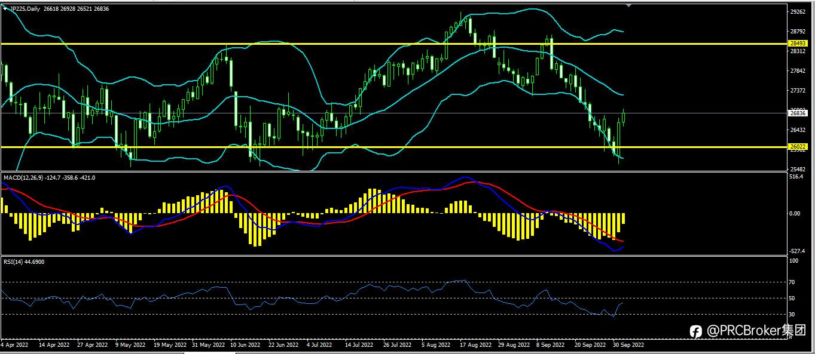Click the 29262 price scale value
Image resolution: width=815 pixels, height=354 pixels.
[x=798, y=11]
